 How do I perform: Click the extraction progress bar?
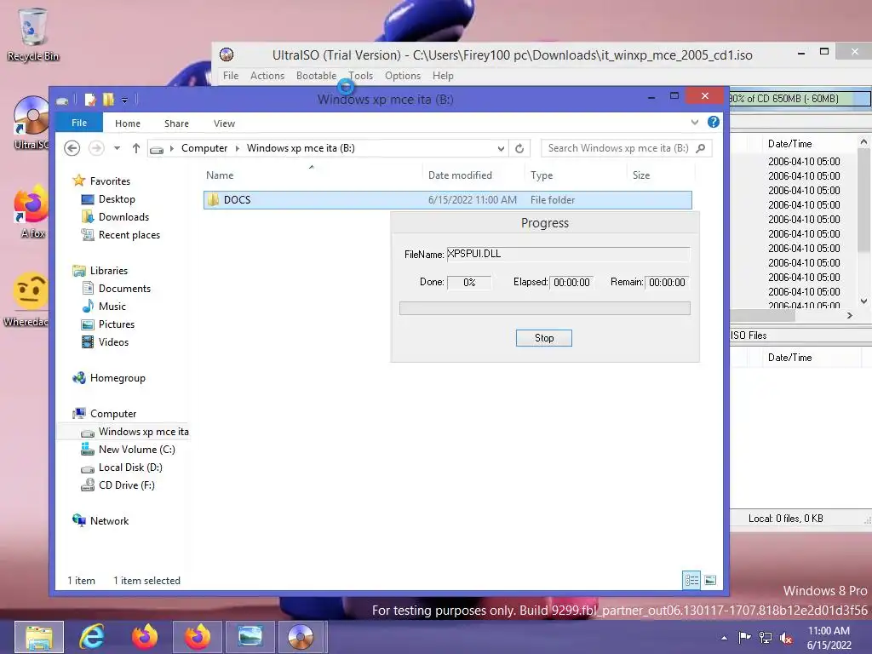click(544, 308)
